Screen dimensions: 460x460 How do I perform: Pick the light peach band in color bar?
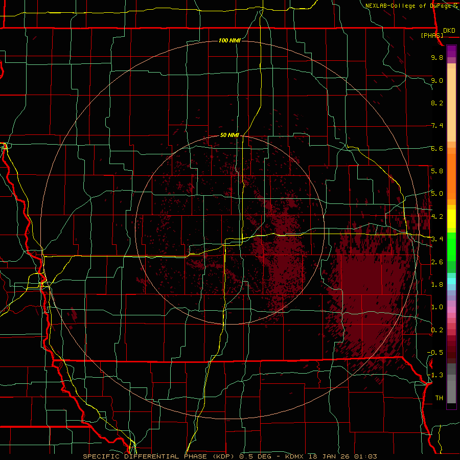451,105
